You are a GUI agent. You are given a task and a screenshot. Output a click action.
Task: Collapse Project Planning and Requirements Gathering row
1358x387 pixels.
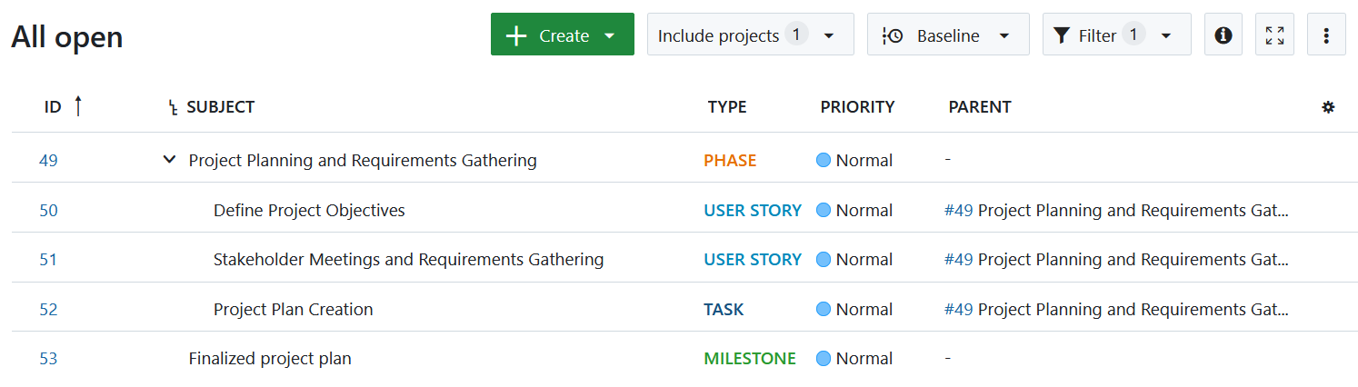[x=169, y=160]
